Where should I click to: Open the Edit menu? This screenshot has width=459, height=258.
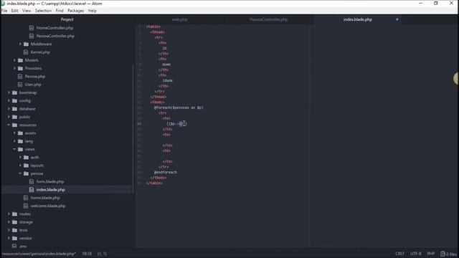point(14,11)
